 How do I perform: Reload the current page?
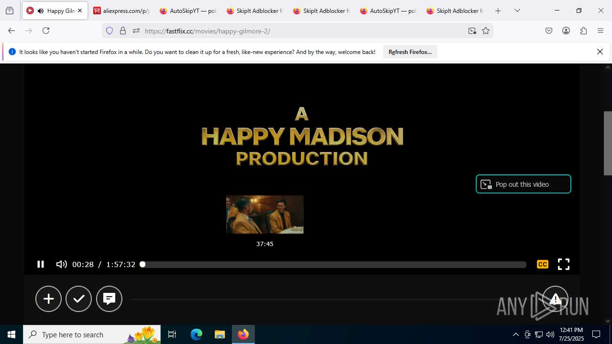click(x=46, y=31)
